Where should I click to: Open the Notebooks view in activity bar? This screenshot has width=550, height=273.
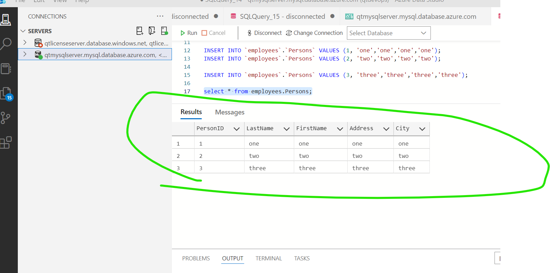[6, 69]
